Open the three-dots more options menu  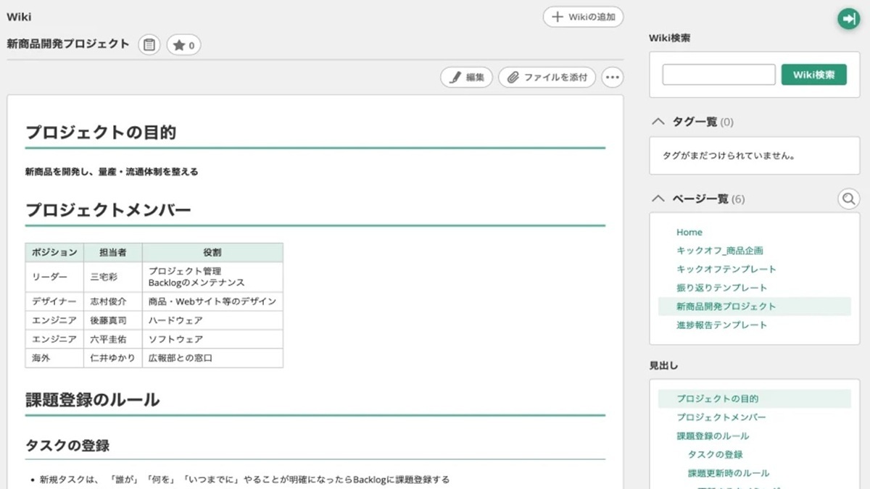613,77
